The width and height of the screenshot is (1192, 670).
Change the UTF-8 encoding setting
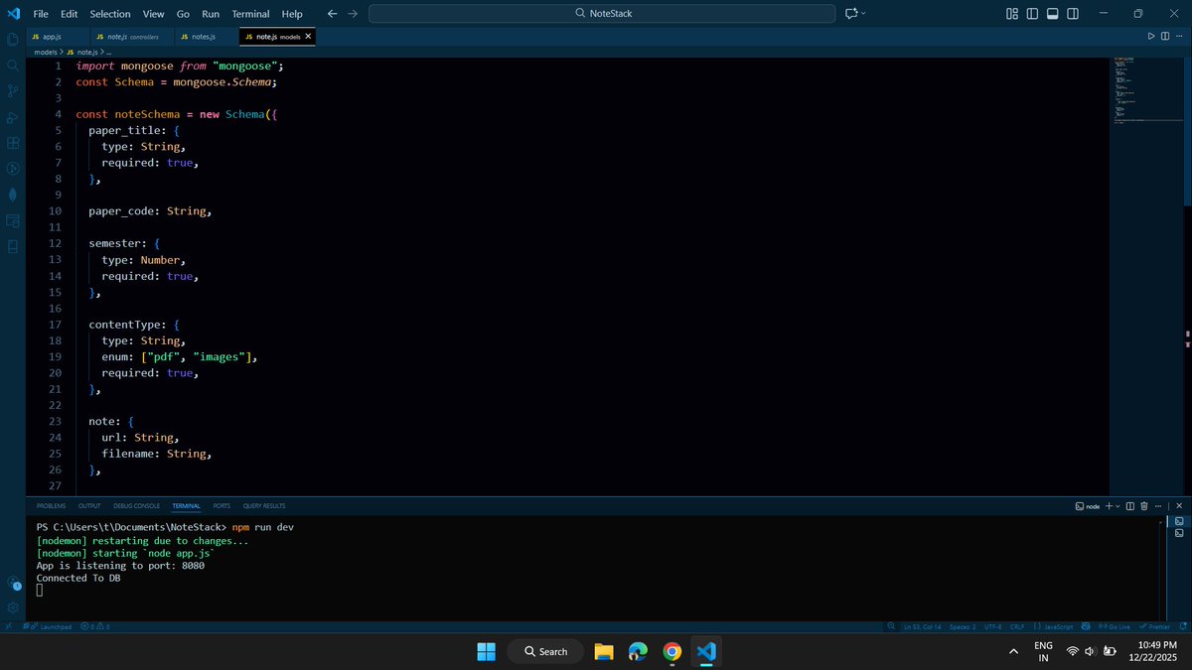993,626
